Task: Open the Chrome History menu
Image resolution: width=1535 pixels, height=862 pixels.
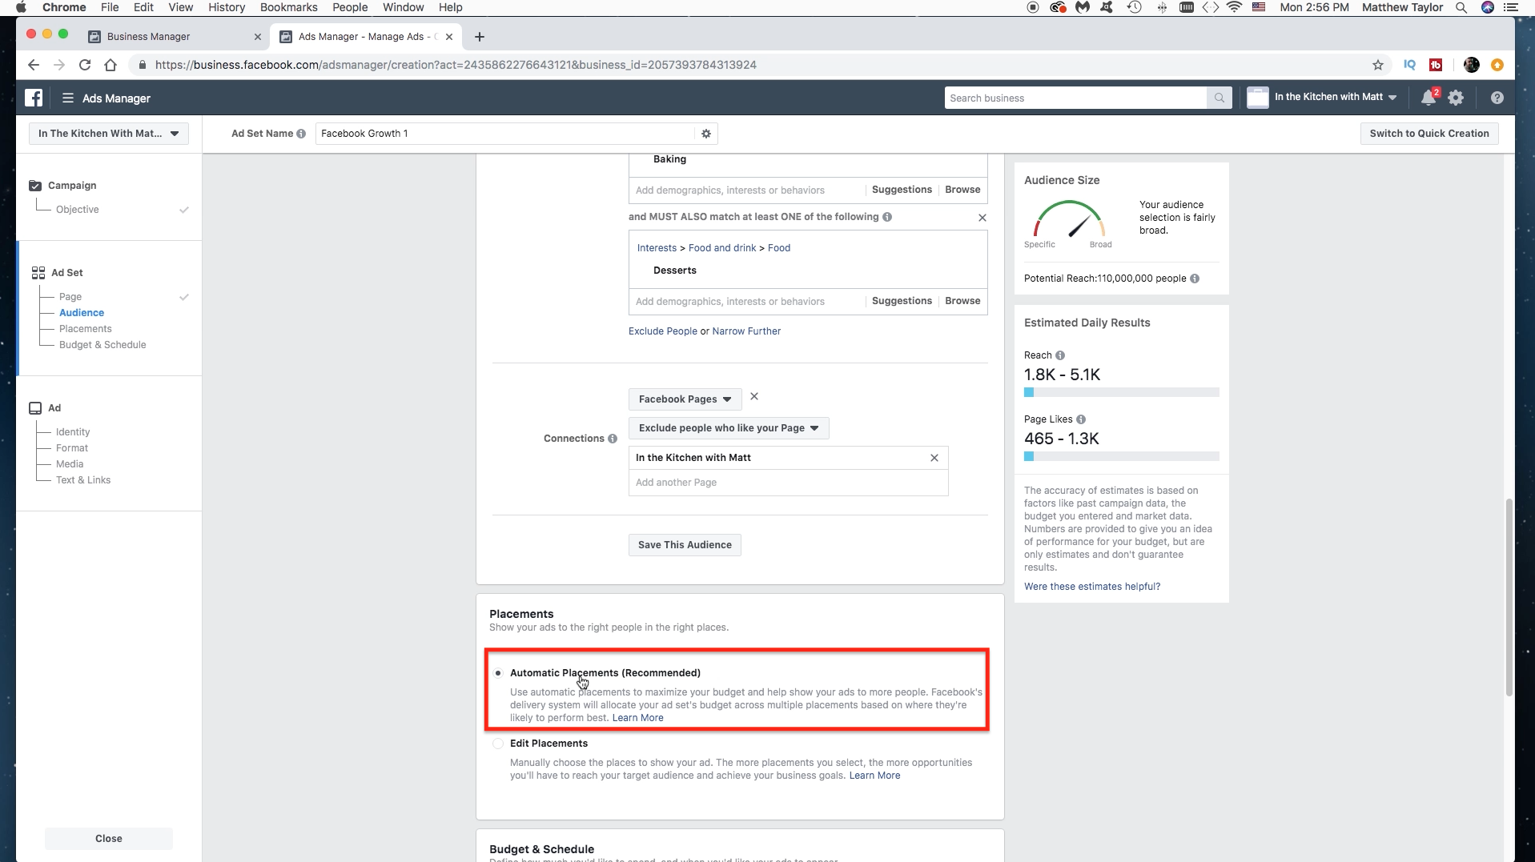Action: tap(227, 7)
